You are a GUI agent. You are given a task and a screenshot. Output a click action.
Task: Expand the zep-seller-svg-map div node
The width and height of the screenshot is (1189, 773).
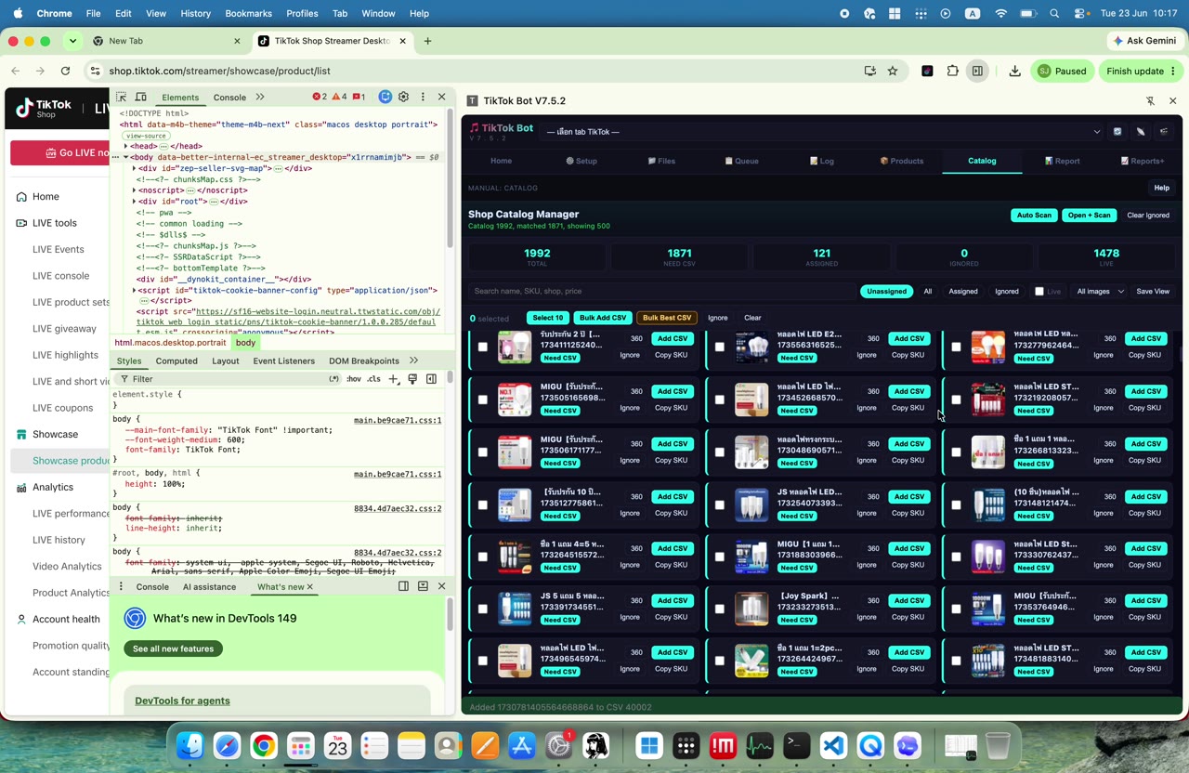(135, 168)
